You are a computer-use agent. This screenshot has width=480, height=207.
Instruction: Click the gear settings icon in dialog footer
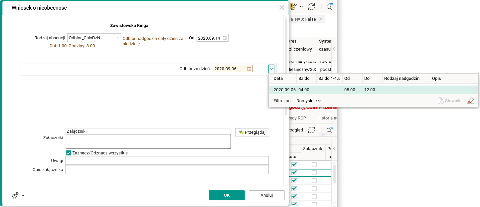point(15,196)
